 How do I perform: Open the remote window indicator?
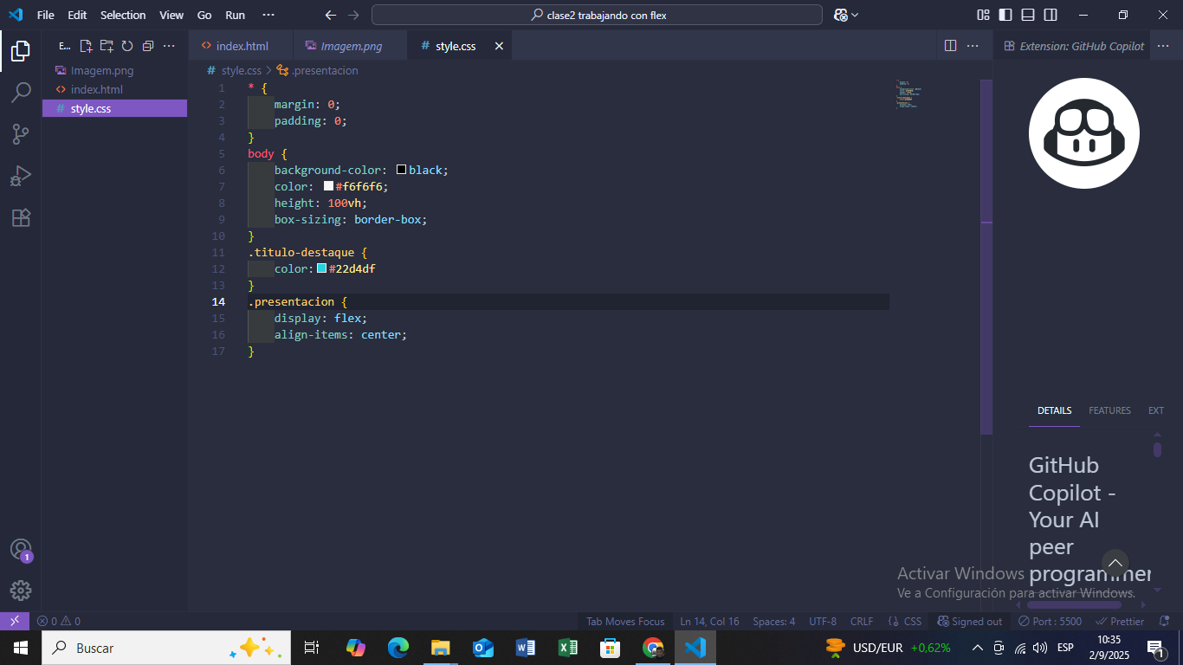click(15, 621)
